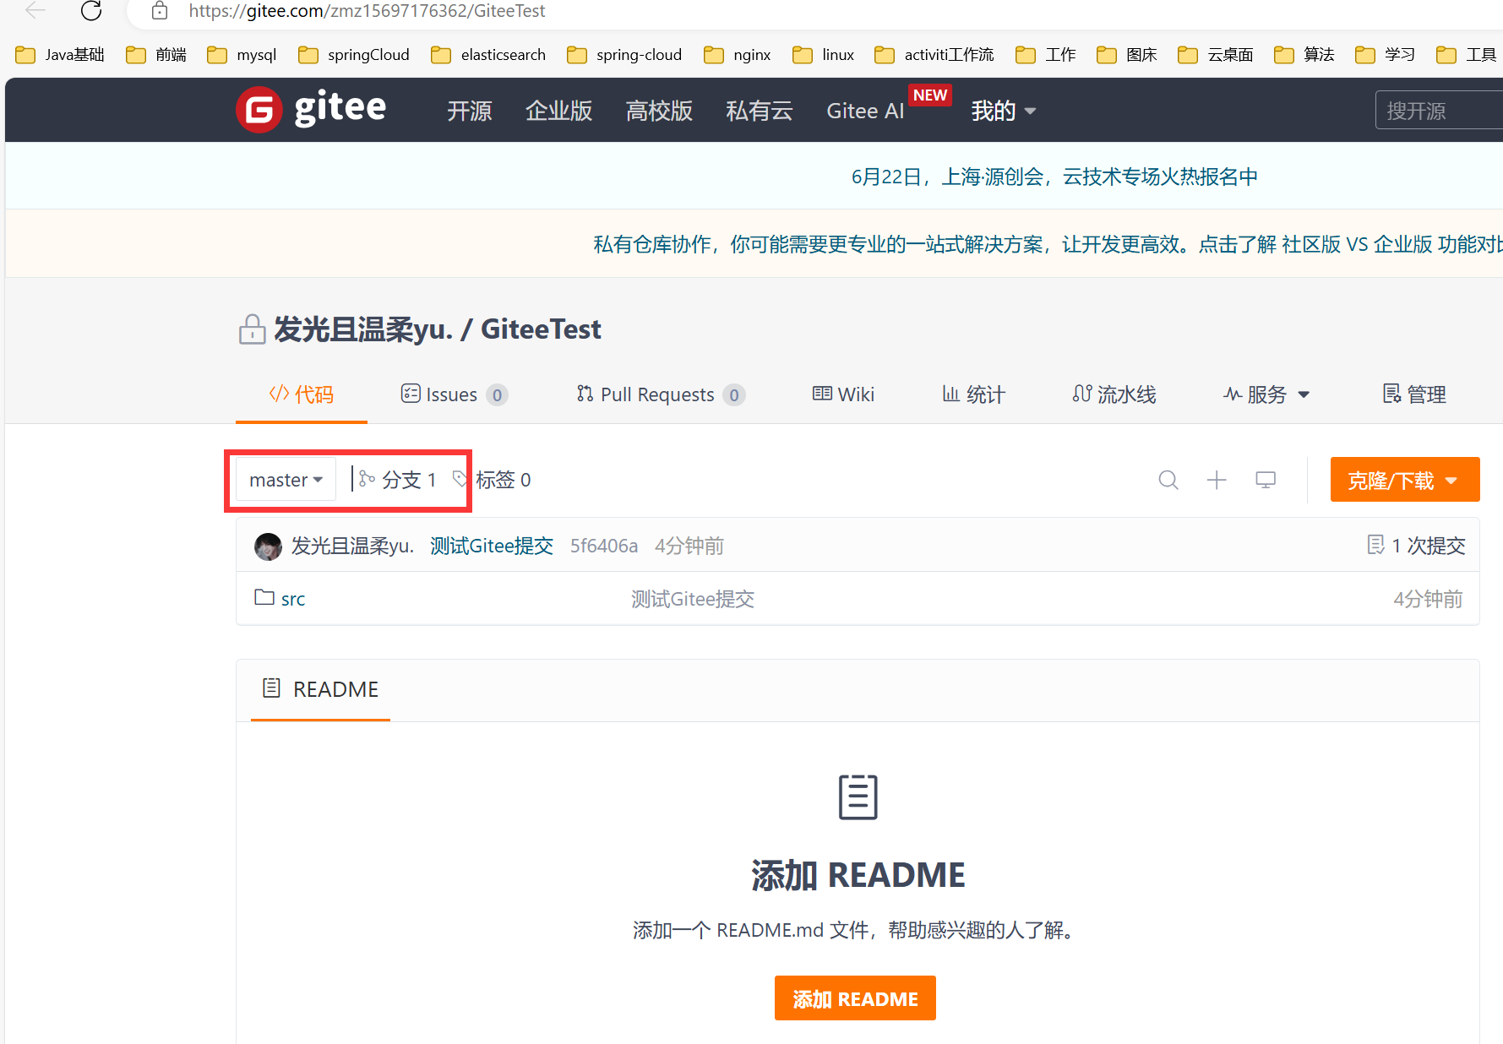View the 标签 0 tags link
Screen dimensions: 1503x1044
coord(493,480)
